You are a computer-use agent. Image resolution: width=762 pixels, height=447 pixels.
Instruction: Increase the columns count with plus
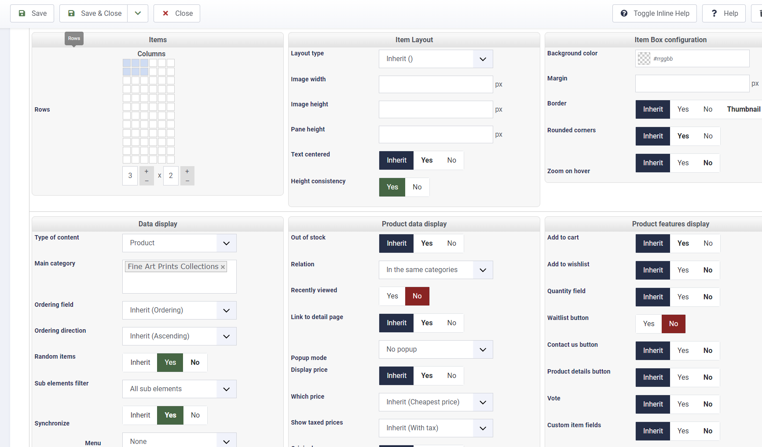147,171
